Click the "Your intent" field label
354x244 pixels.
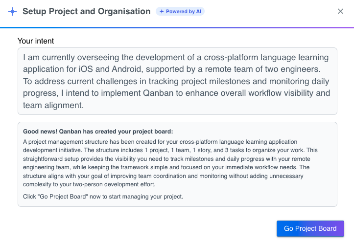click(36, 41)
